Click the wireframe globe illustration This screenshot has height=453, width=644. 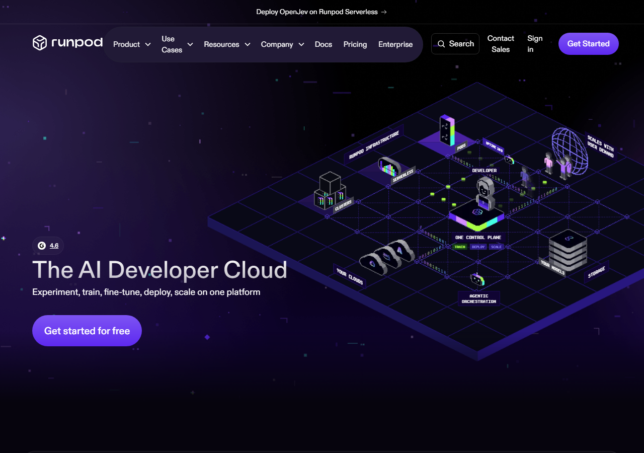(570, 151)
